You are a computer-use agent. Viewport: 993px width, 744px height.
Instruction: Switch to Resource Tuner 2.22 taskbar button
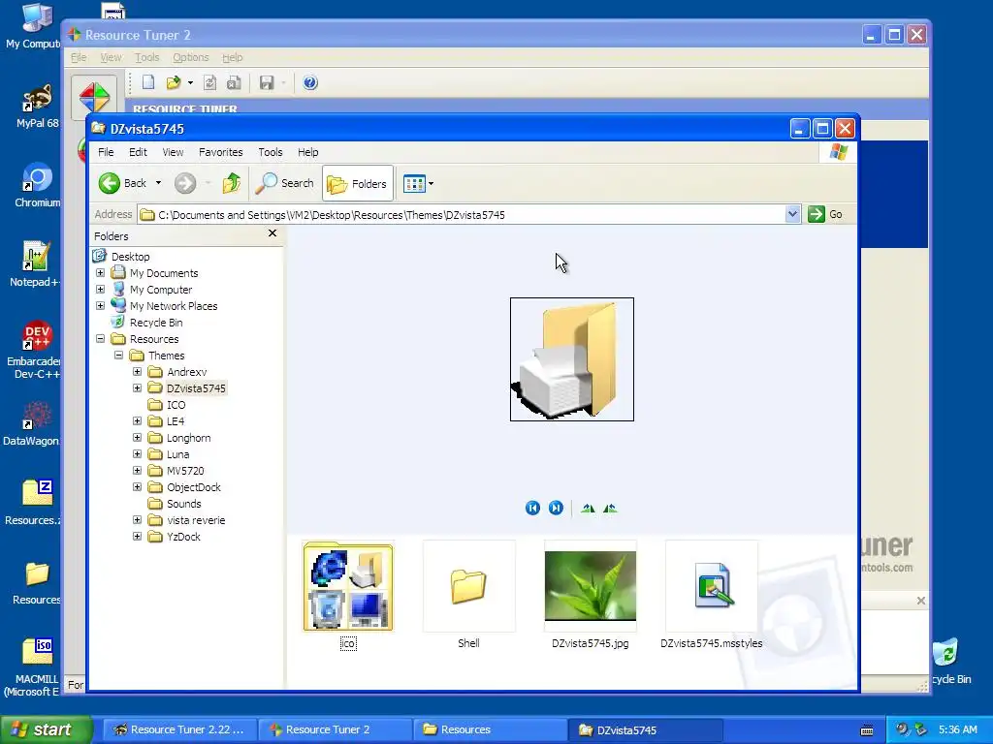click(x=179, y=729)
